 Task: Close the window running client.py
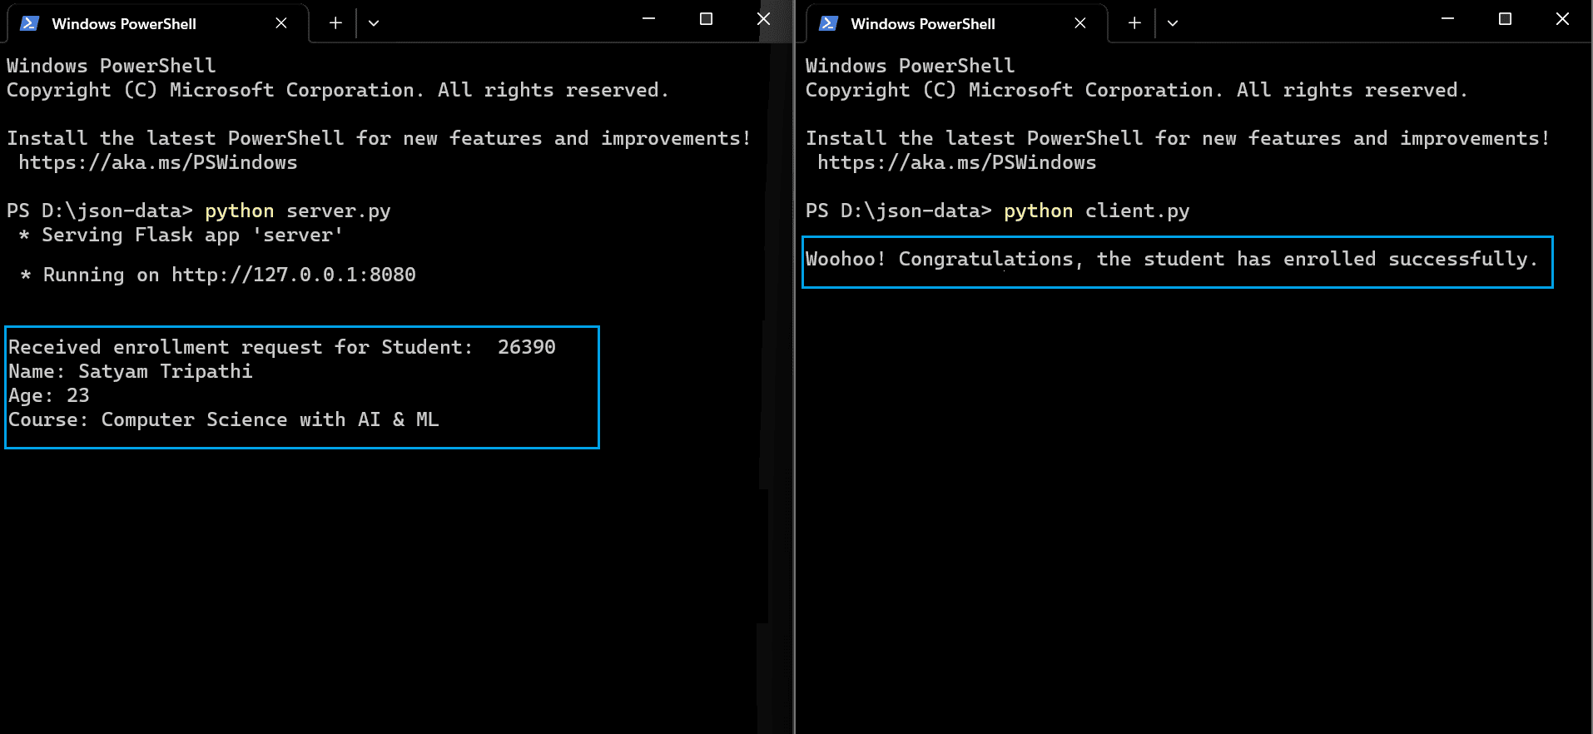(x=1562, y=19)
